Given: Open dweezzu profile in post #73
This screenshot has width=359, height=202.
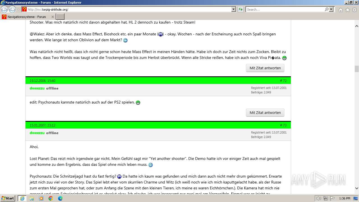Looking at the screenshot, I should (37, 133).
